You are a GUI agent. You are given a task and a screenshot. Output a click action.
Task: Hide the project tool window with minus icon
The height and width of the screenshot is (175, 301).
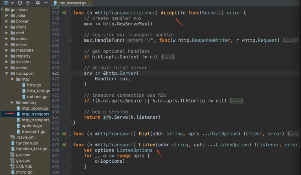click(x=45, y=3)
